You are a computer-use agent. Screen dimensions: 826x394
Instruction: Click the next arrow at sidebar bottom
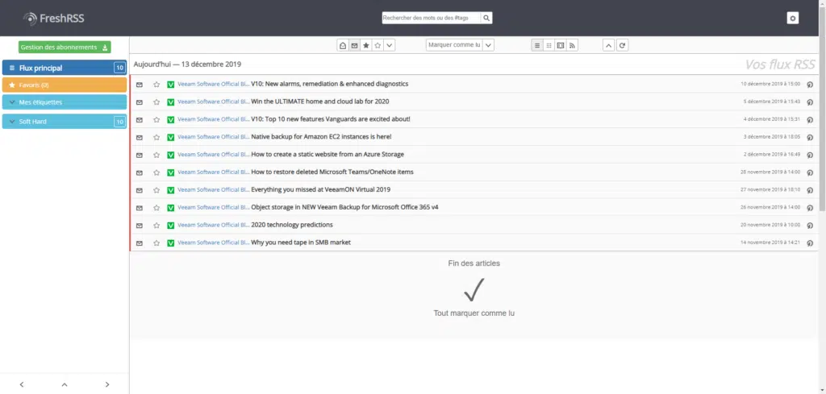107,384
